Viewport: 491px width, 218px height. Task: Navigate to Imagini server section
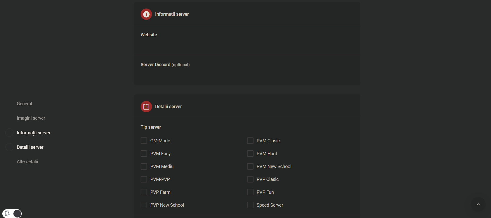(31, 118)
